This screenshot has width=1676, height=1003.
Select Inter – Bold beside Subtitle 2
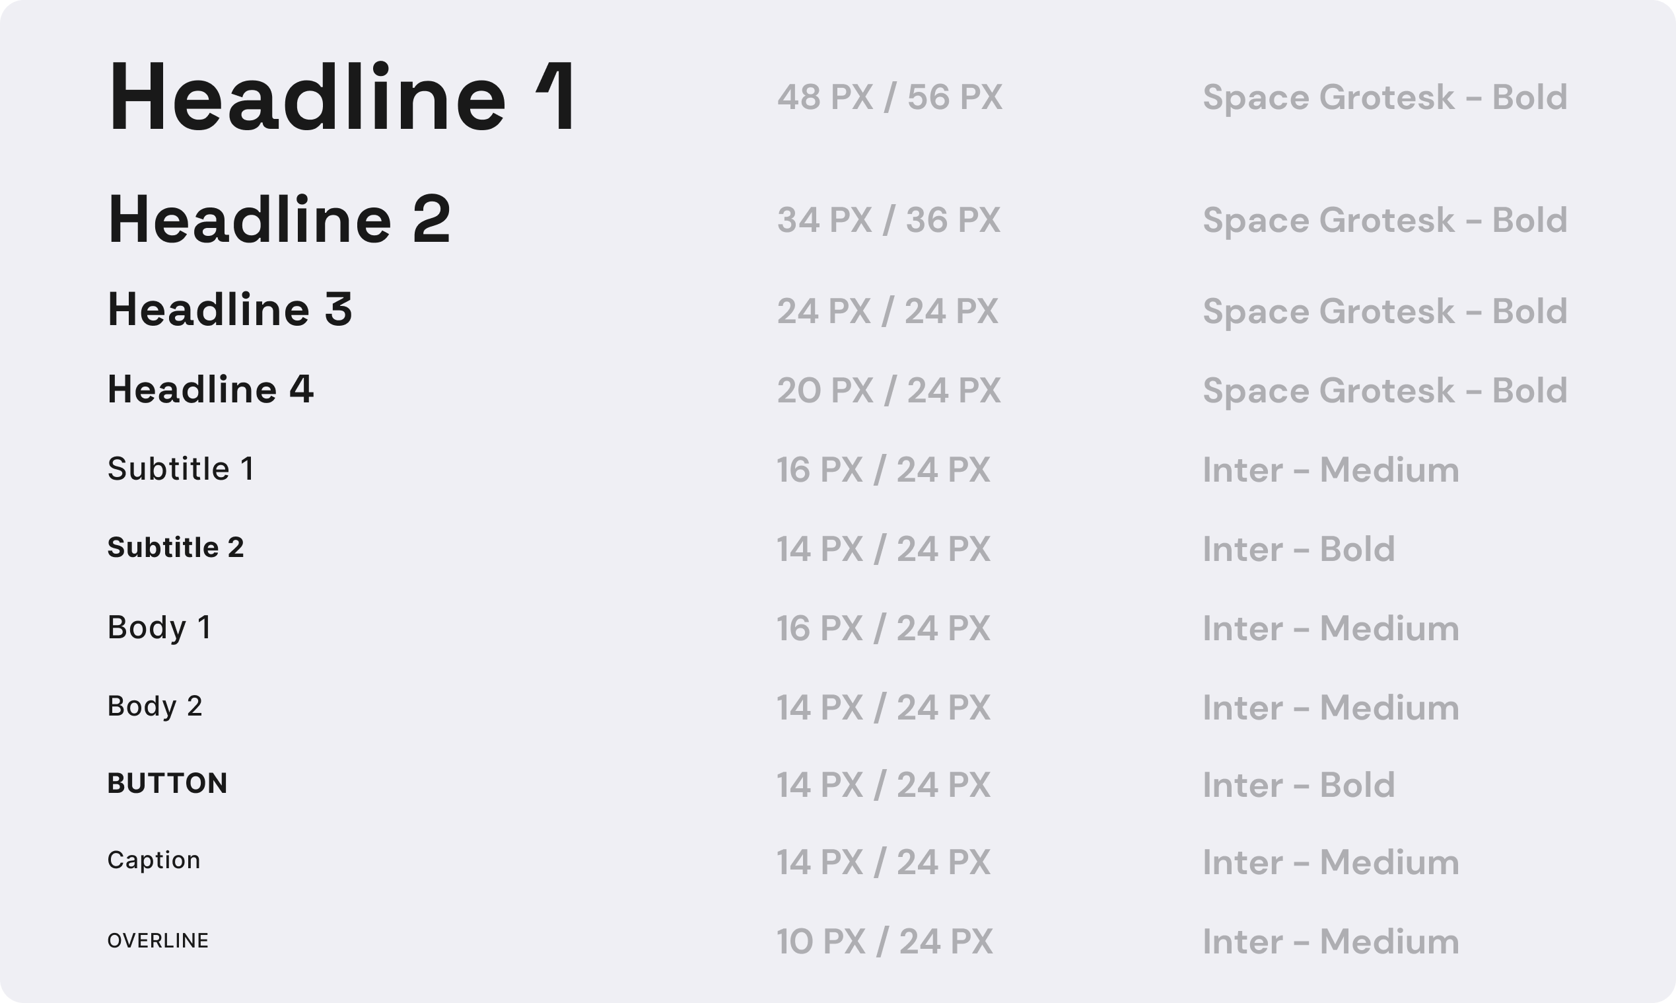tap(1298, 549)
